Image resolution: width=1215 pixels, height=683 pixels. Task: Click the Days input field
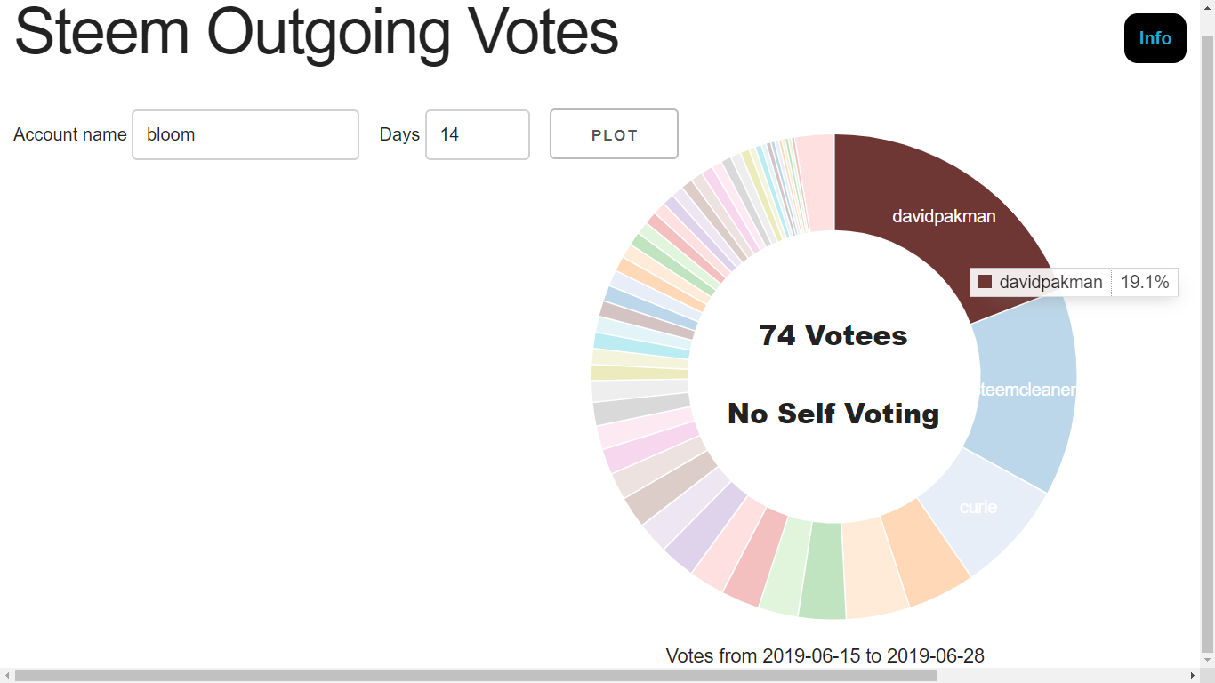478,134
